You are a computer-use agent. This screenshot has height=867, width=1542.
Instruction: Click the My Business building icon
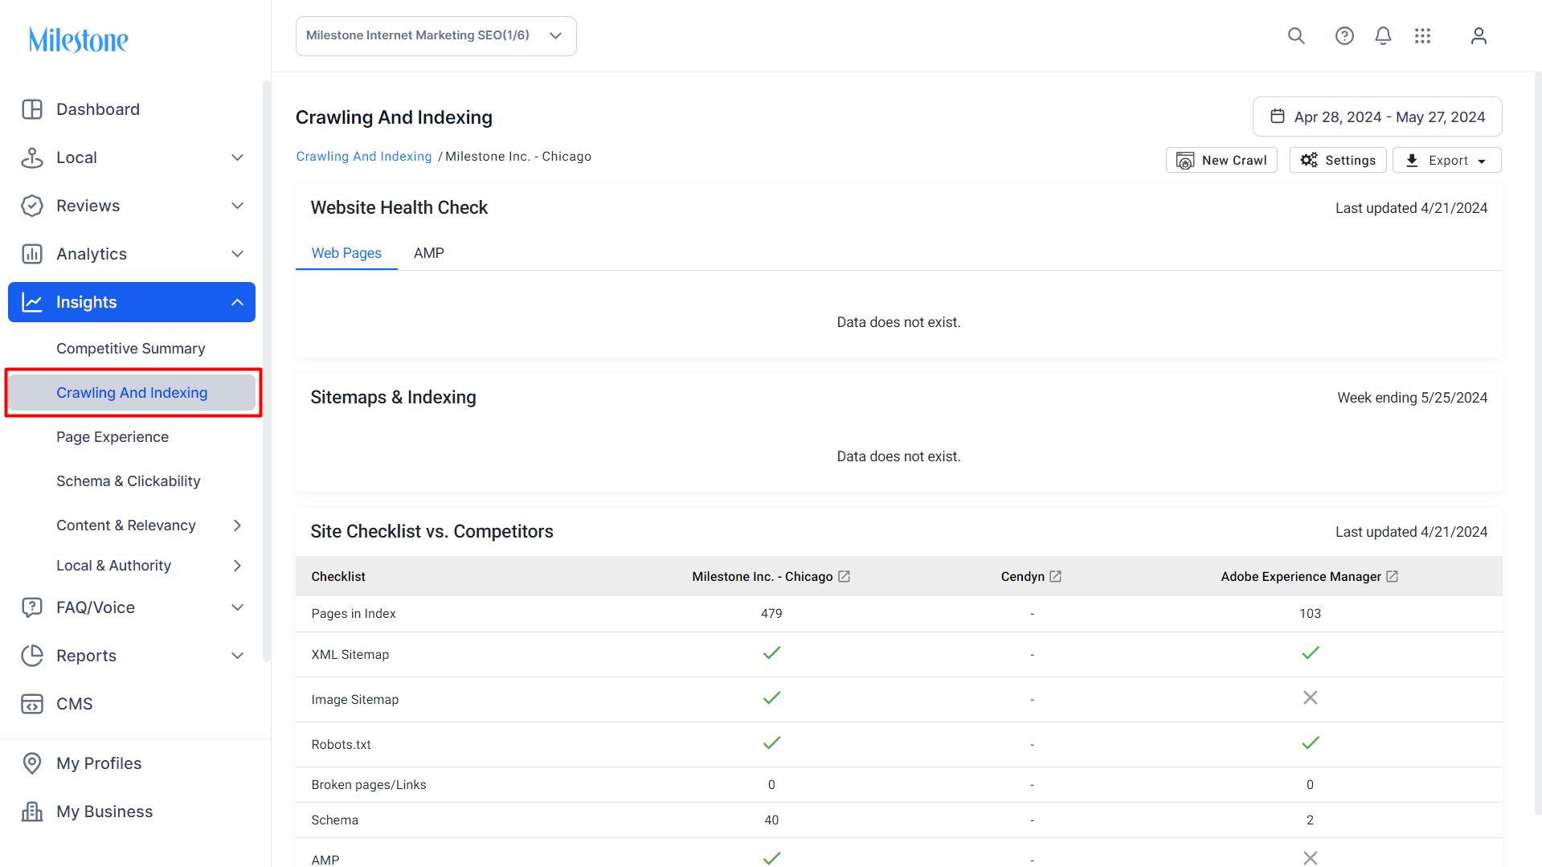pyautogui.click(x=32, y=812)
